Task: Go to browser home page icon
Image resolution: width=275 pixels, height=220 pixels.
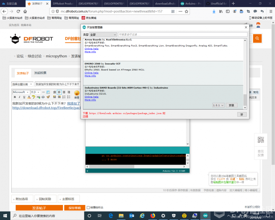Action: (25, 11)
